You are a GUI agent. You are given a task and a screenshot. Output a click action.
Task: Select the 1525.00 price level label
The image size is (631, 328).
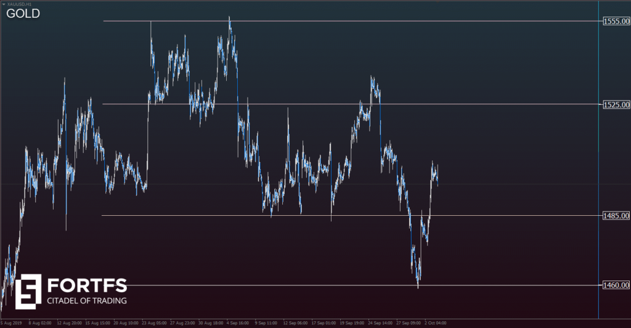point(616,104)
